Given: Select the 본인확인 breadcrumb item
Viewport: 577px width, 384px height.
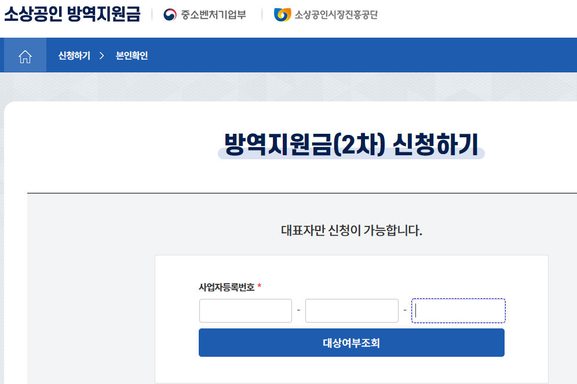Looking at the screenshot, I should (132, 56).
